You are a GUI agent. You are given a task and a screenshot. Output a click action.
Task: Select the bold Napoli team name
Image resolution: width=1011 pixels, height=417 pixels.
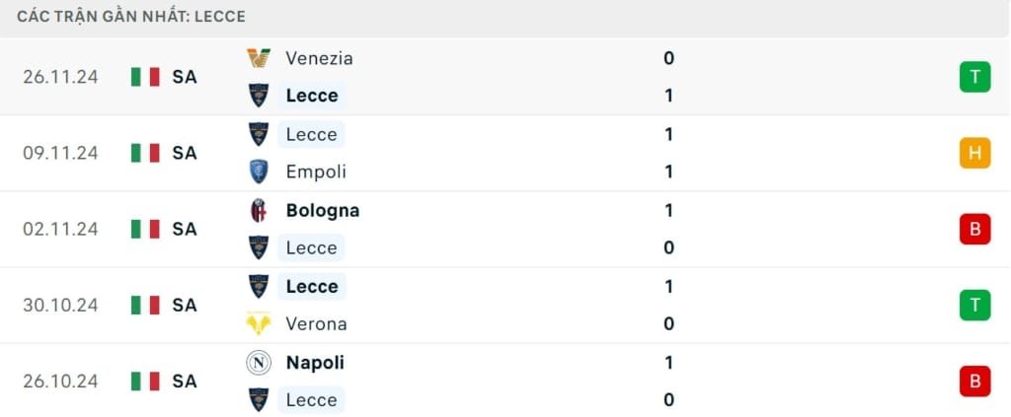click(x=315, y=363)
